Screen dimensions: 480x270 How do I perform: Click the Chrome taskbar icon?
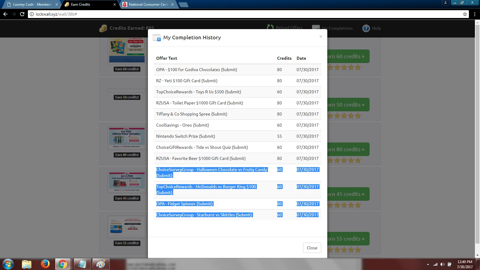tap(63, 264)
